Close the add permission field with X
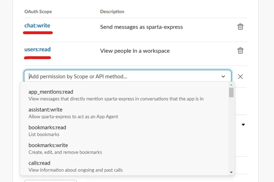The width and height of the screenshot is (274, 182). pyautogui.click(x=240, y=77)
